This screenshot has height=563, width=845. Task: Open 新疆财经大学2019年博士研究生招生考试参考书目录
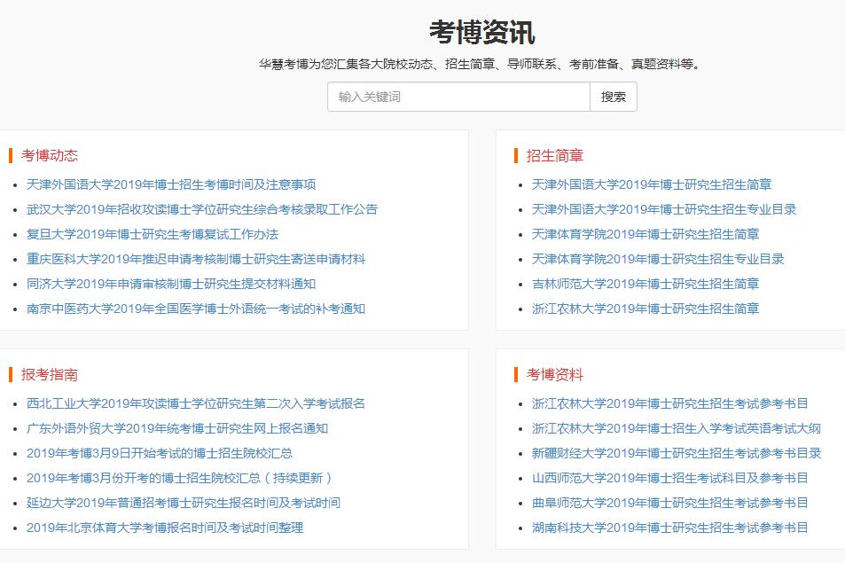click(x=677, y=453)
